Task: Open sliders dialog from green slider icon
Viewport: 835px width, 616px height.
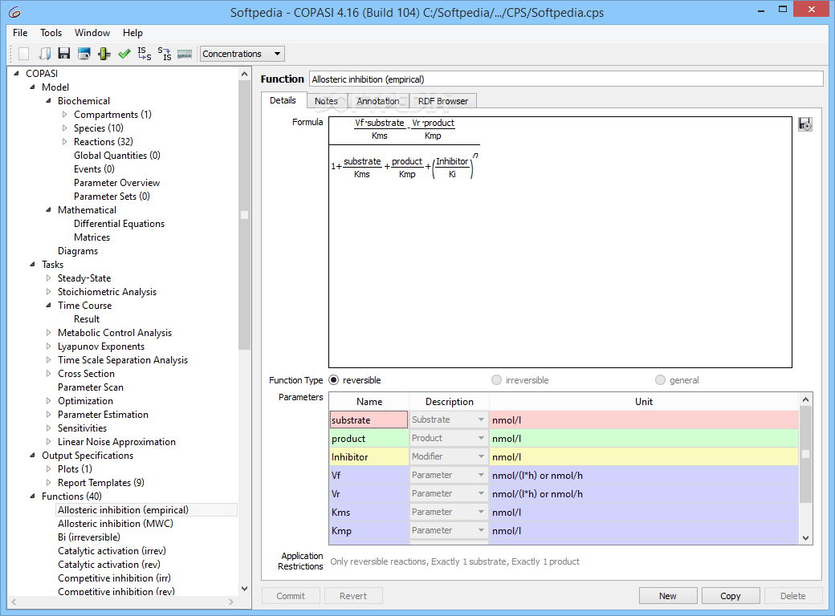Action: 104,54
